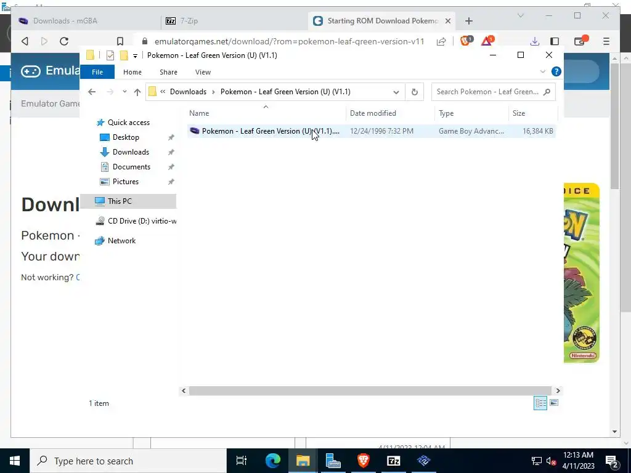Open the Windows Start menu
Viewport: 631px width, 473px height.
click(15, 461)
